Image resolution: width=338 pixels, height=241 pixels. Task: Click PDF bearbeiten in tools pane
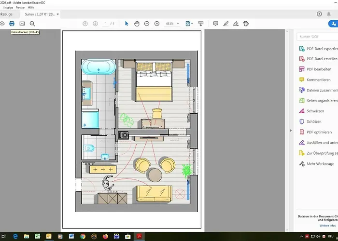(x=319, y=69)
